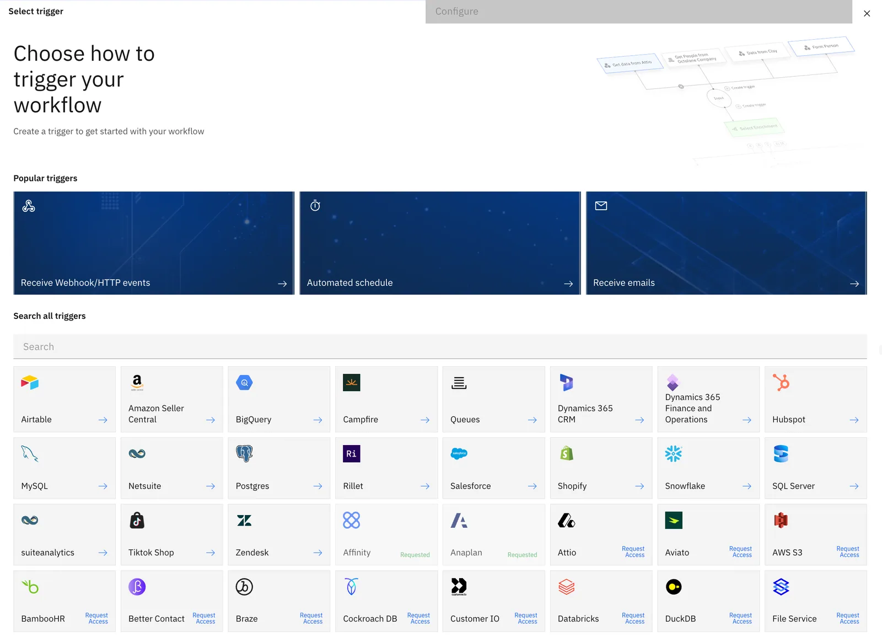Click the Search all triggers field
882x637 pixels.
pyautogui.click(x=440, y=346)
